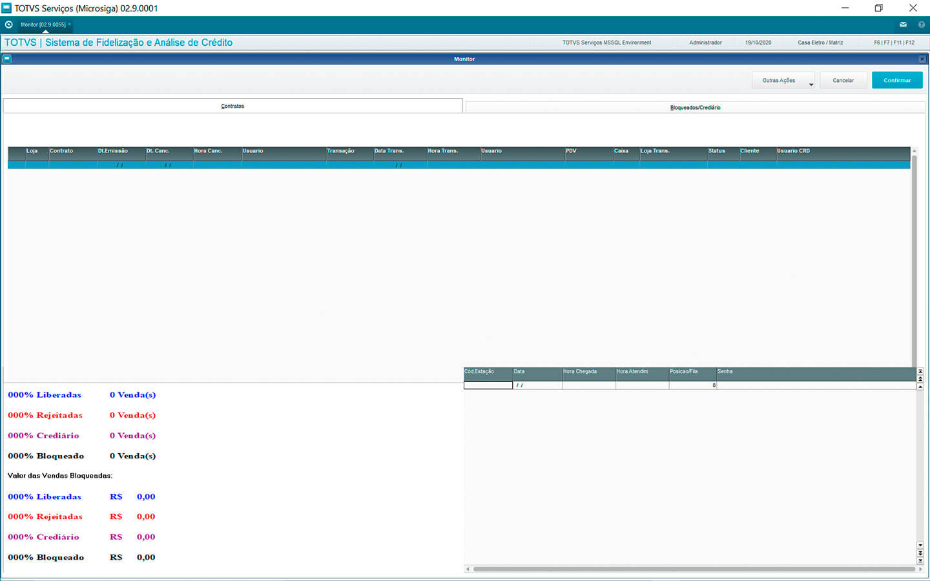Click the circular TOTVS menu icon top-left
Image resolution: width=930 pixels, height=581 pixels.
8,25
